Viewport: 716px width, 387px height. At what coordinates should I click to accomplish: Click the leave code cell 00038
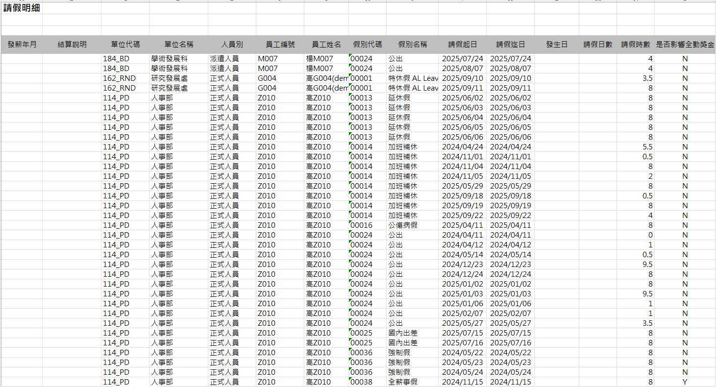pyautogui.click(x=362, y=382)
